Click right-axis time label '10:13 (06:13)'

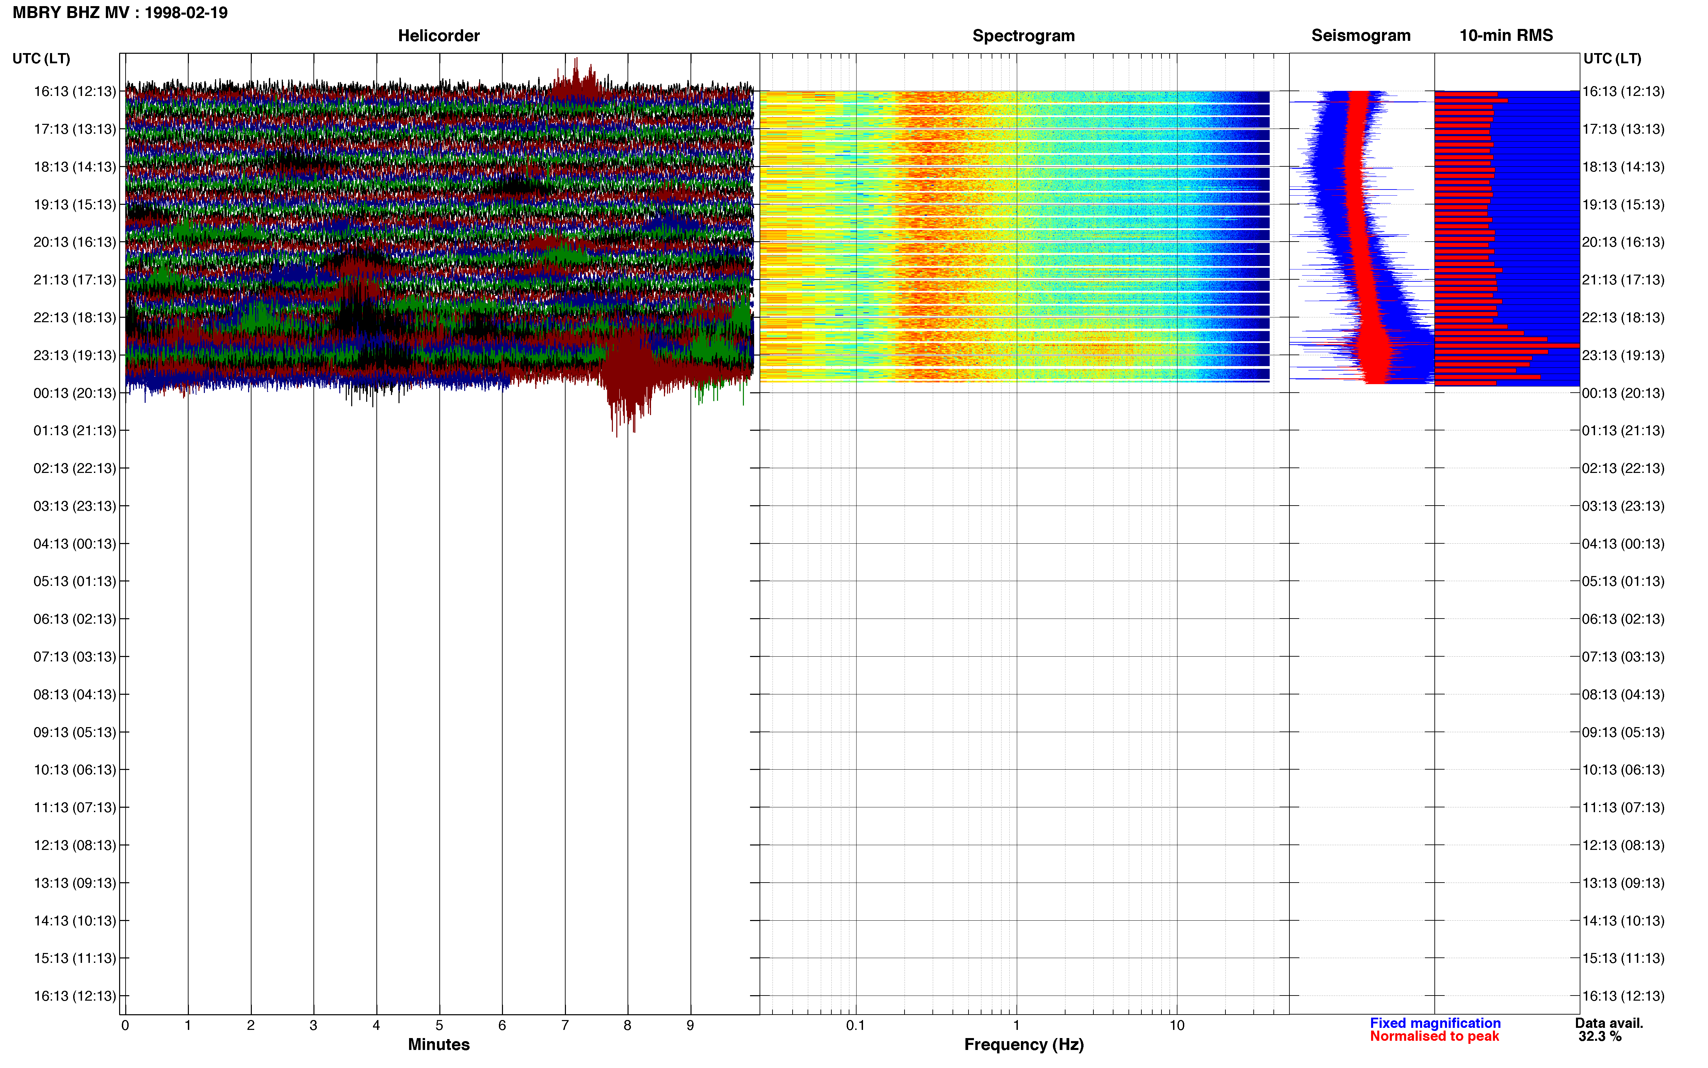pos(1623,770)
